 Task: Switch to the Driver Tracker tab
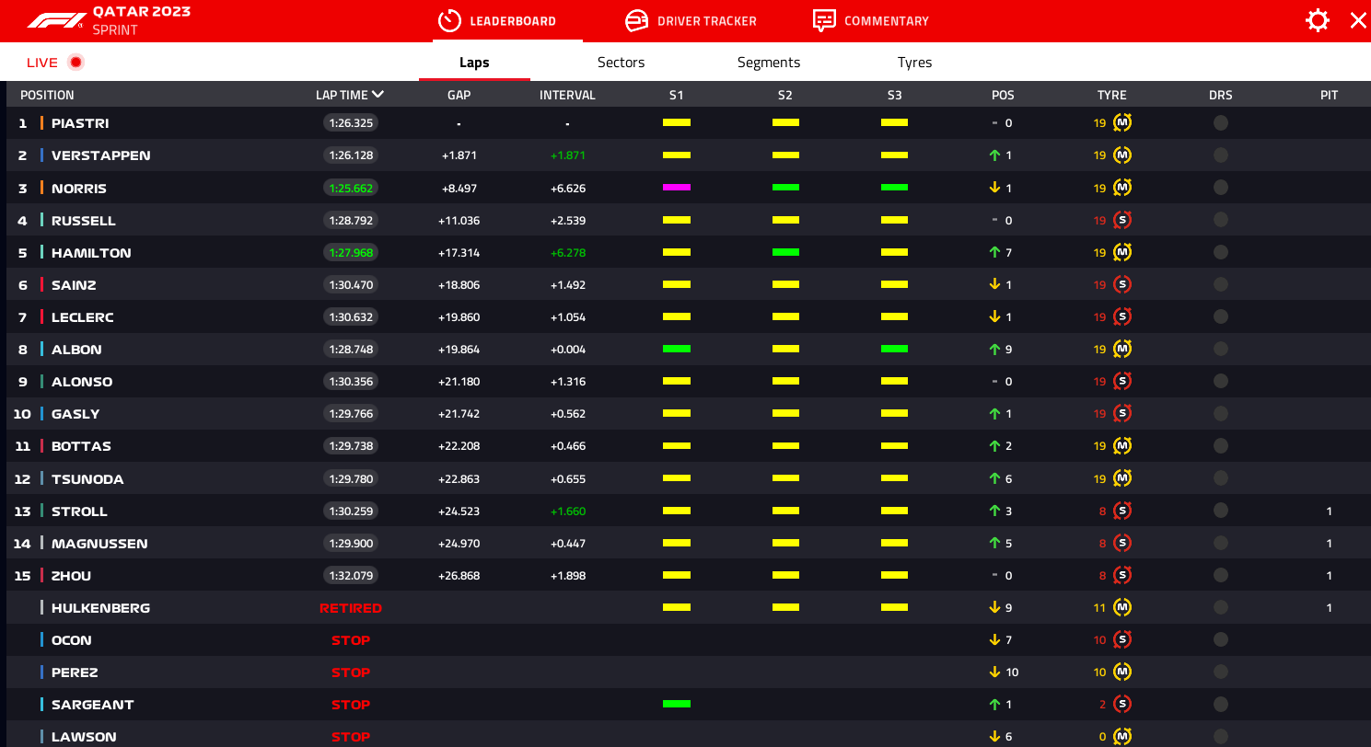pyautogui.click(x=691, y=20)
